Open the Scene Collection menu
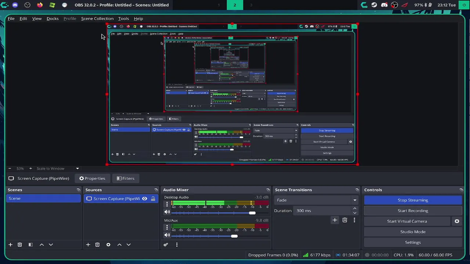Image resolution: width=470 pixels, height=264 pixels. (97, 18)
